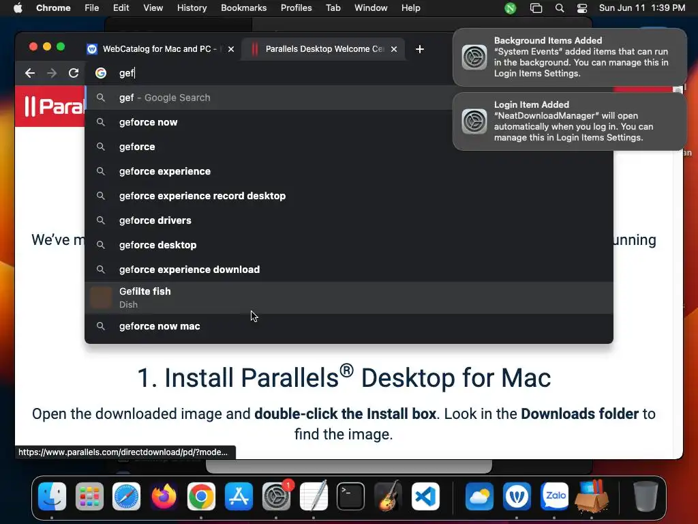Viewport: 698px width, 524px height.
Task: Open the File menu
Action: (x=92, y=8)
